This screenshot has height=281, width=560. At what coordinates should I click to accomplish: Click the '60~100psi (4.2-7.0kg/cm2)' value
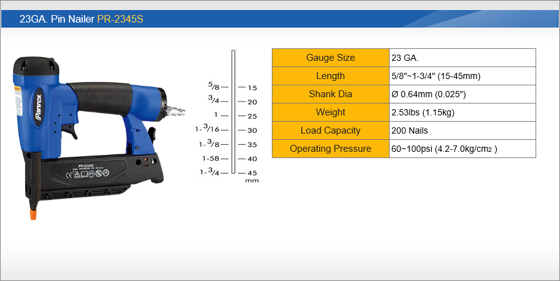tap(444, 149)
